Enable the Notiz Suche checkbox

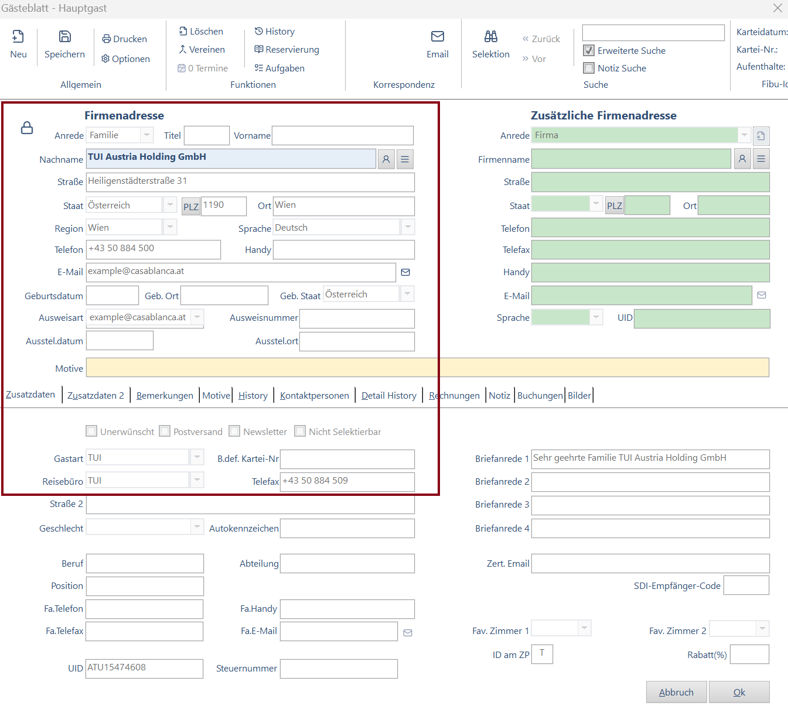[x=589, y=68]
